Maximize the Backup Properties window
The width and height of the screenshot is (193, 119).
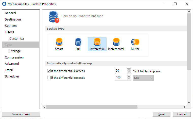pos(175,4)
